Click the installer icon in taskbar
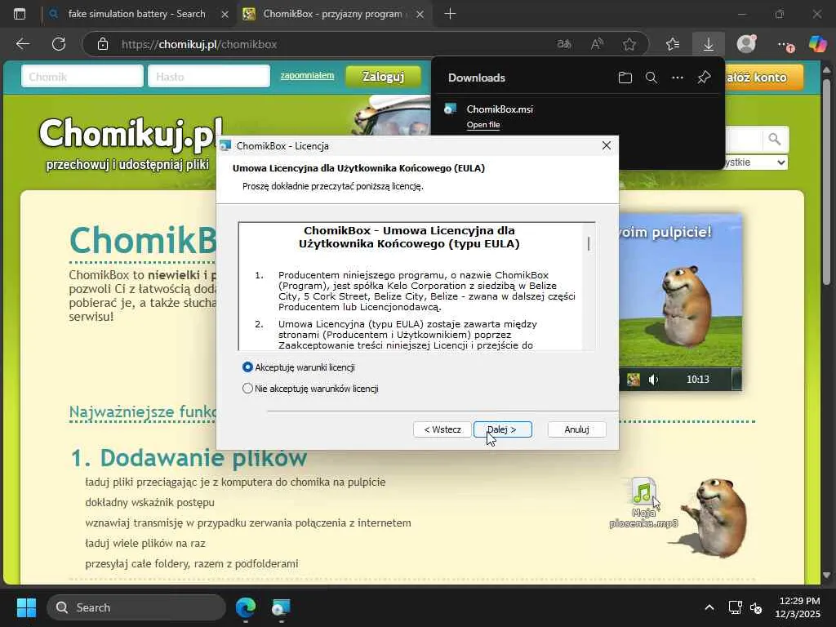 coord(281,607)
